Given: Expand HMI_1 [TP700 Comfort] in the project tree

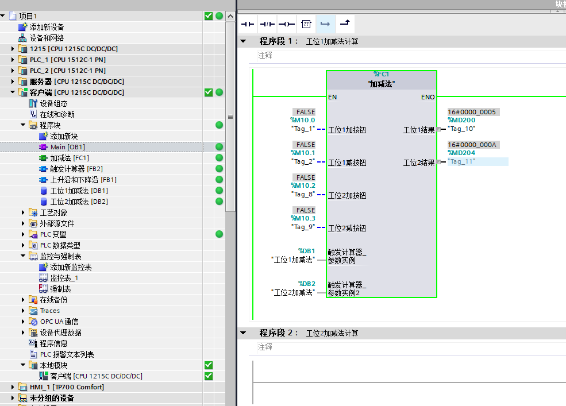Looking at the screenshot, I should click(x=11, y=386).
